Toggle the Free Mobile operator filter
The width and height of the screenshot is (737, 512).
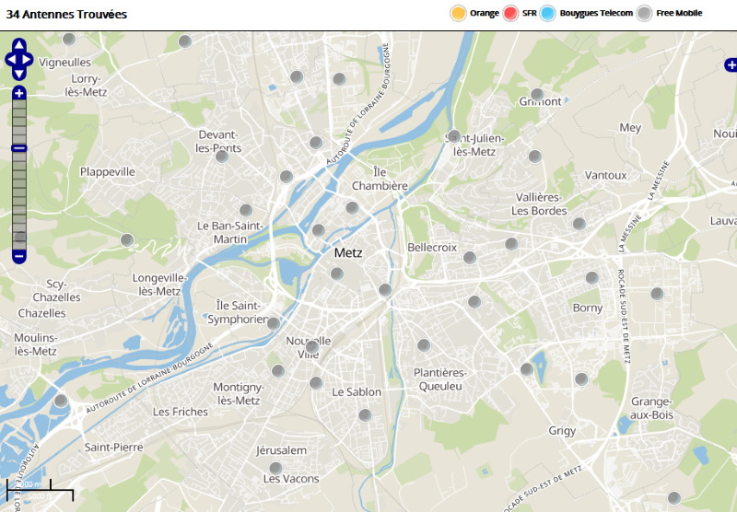[x=646, y=13]
